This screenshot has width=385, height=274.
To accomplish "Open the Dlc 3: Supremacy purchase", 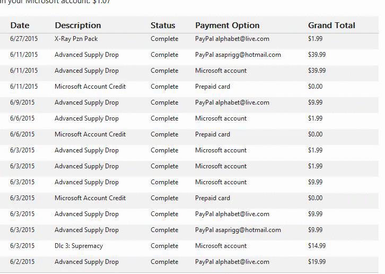I will pyautogui.click(x=78, y=246).
